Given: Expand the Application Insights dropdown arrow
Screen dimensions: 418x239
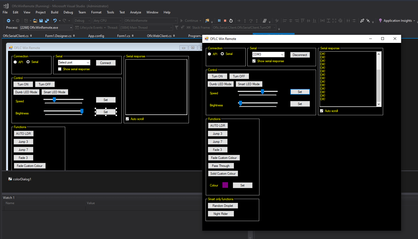Looking at the screenshot, I should [x=414, y=21].
